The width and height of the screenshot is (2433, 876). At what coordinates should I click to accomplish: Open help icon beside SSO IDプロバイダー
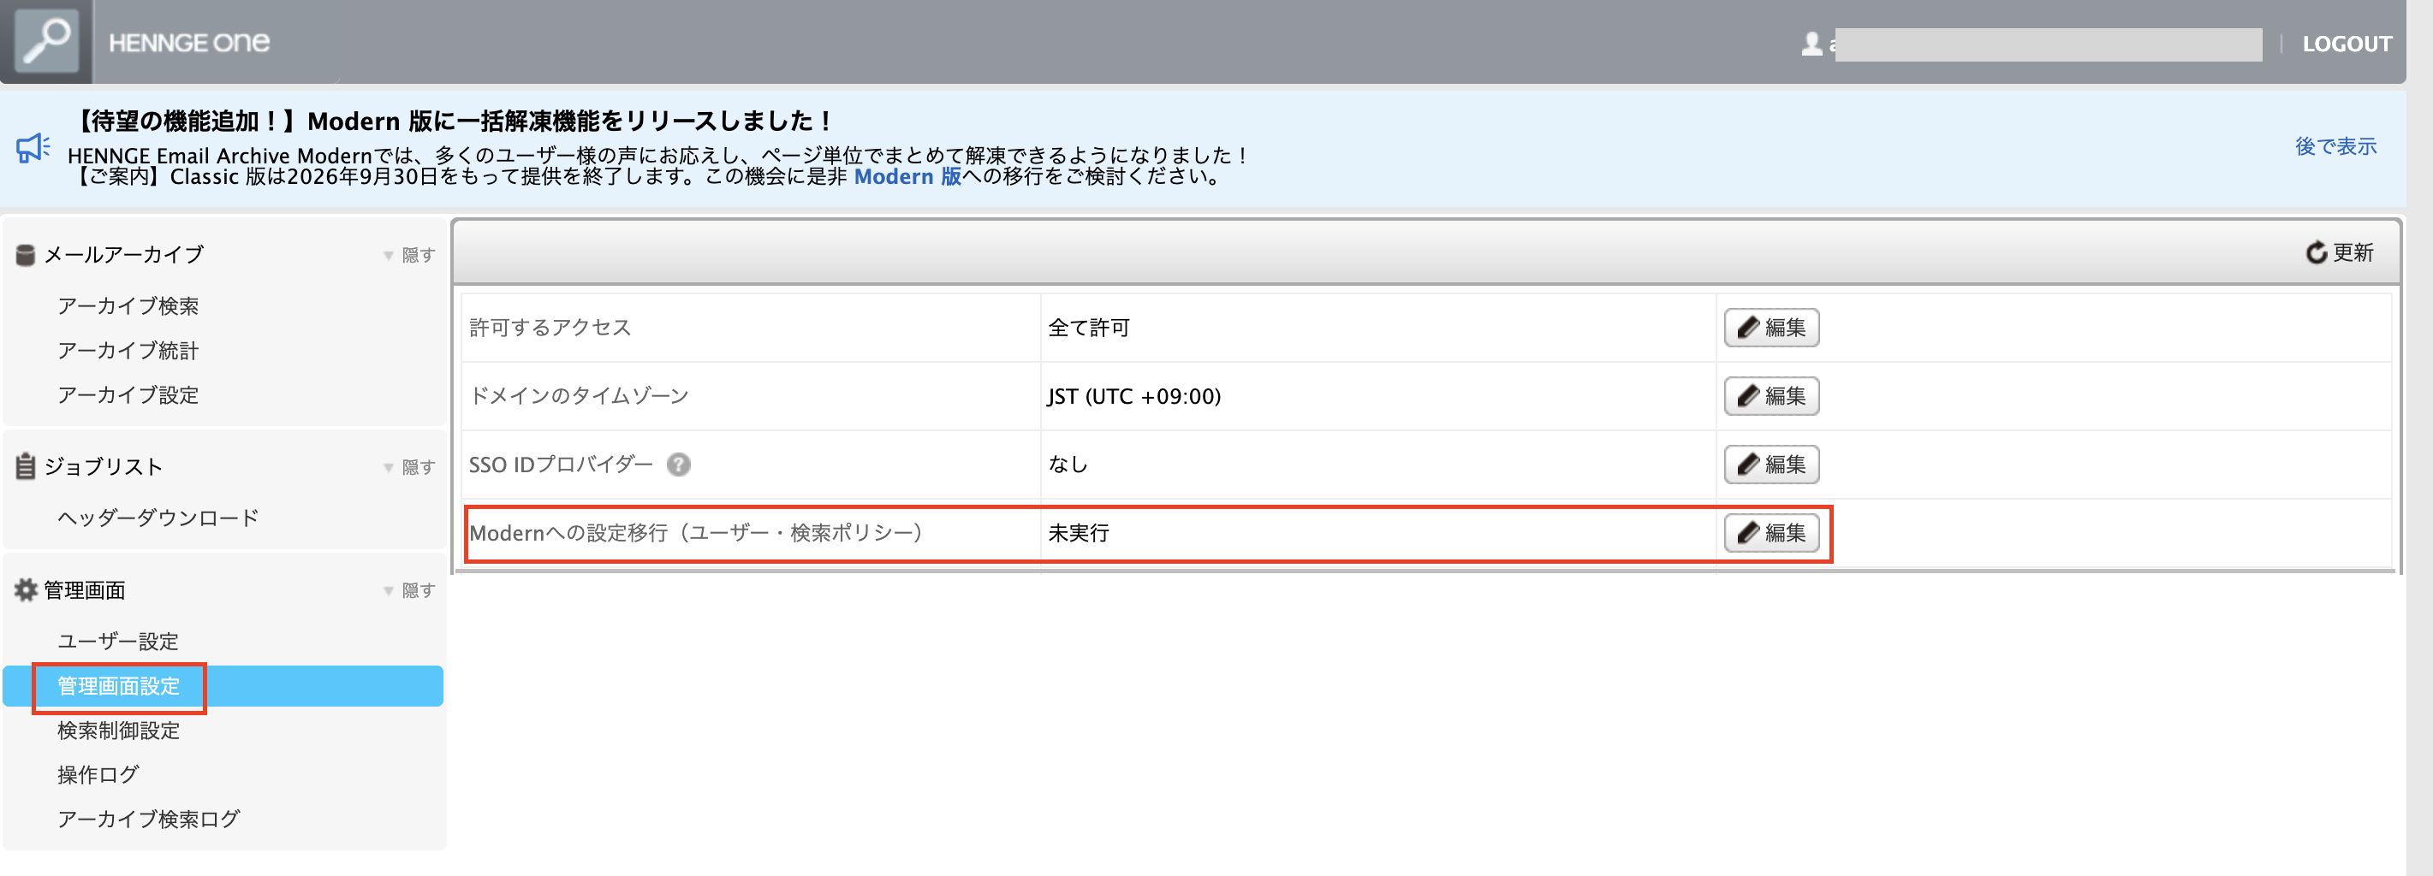click(x=678, y=465)
